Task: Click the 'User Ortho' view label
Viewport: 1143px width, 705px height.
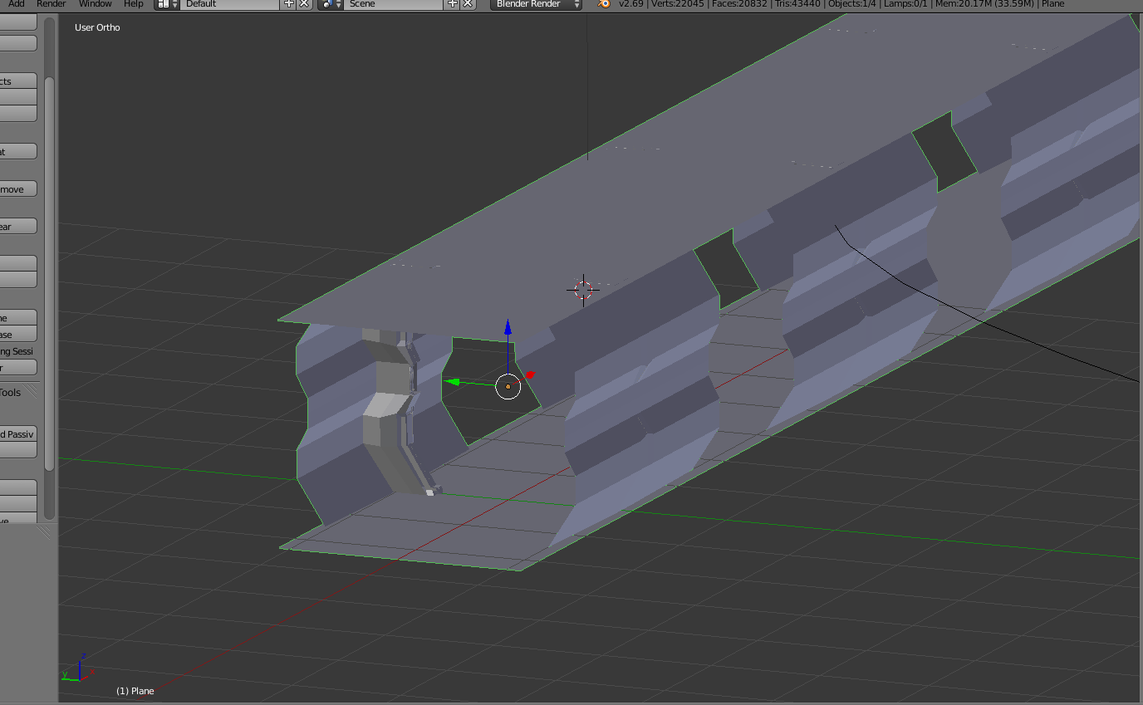Action: click(x=97, y=27)
